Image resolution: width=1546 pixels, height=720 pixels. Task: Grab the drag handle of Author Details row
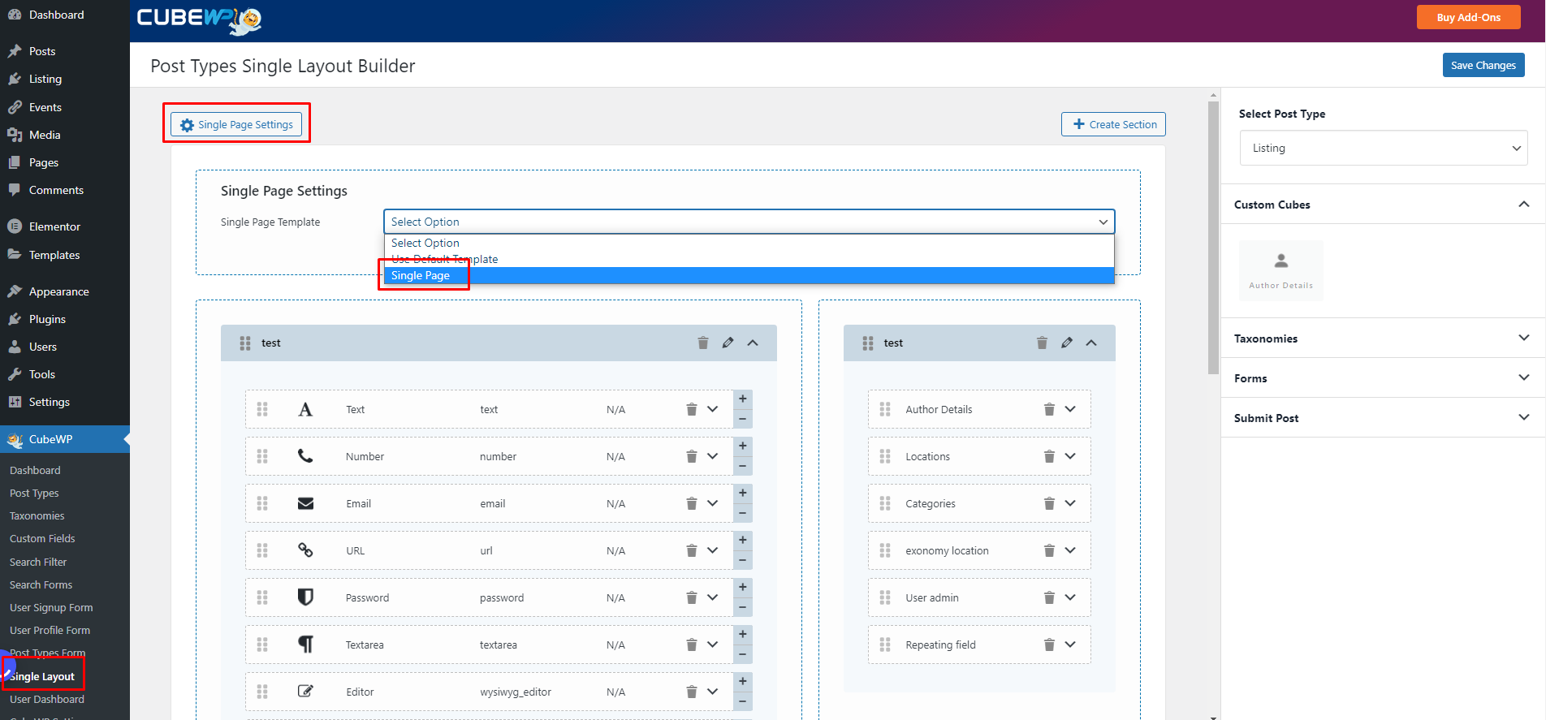pos(885,409)
